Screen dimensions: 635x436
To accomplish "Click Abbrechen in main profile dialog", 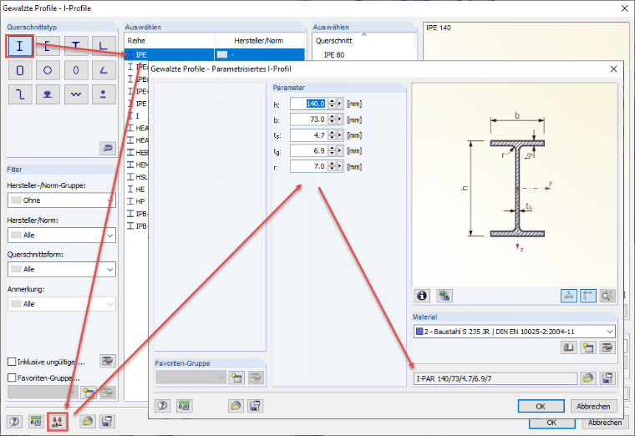I will coord(605,423).
